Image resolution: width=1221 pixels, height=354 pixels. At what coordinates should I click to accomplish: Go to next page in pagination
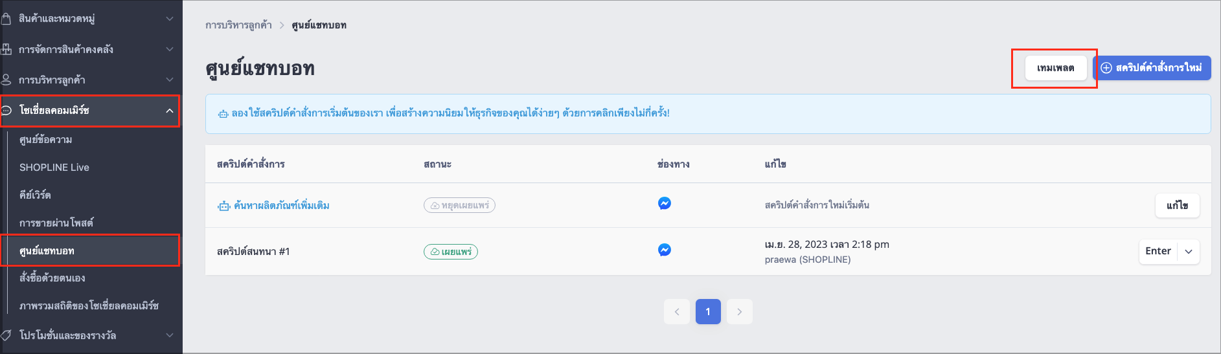(740, 312)
